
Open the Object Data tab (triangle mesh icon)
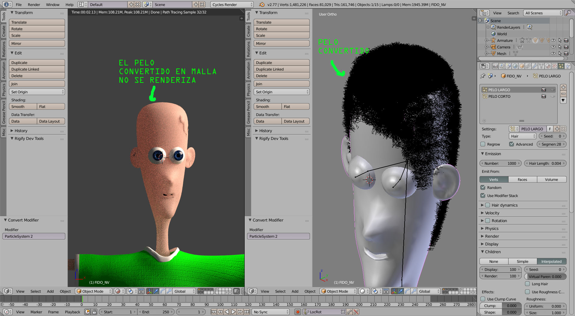tap(541, 66)
